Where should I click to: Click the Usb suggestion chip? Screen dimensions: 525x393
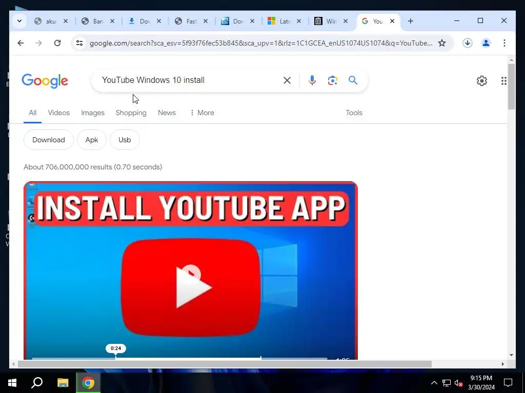[x=125, y=140]
